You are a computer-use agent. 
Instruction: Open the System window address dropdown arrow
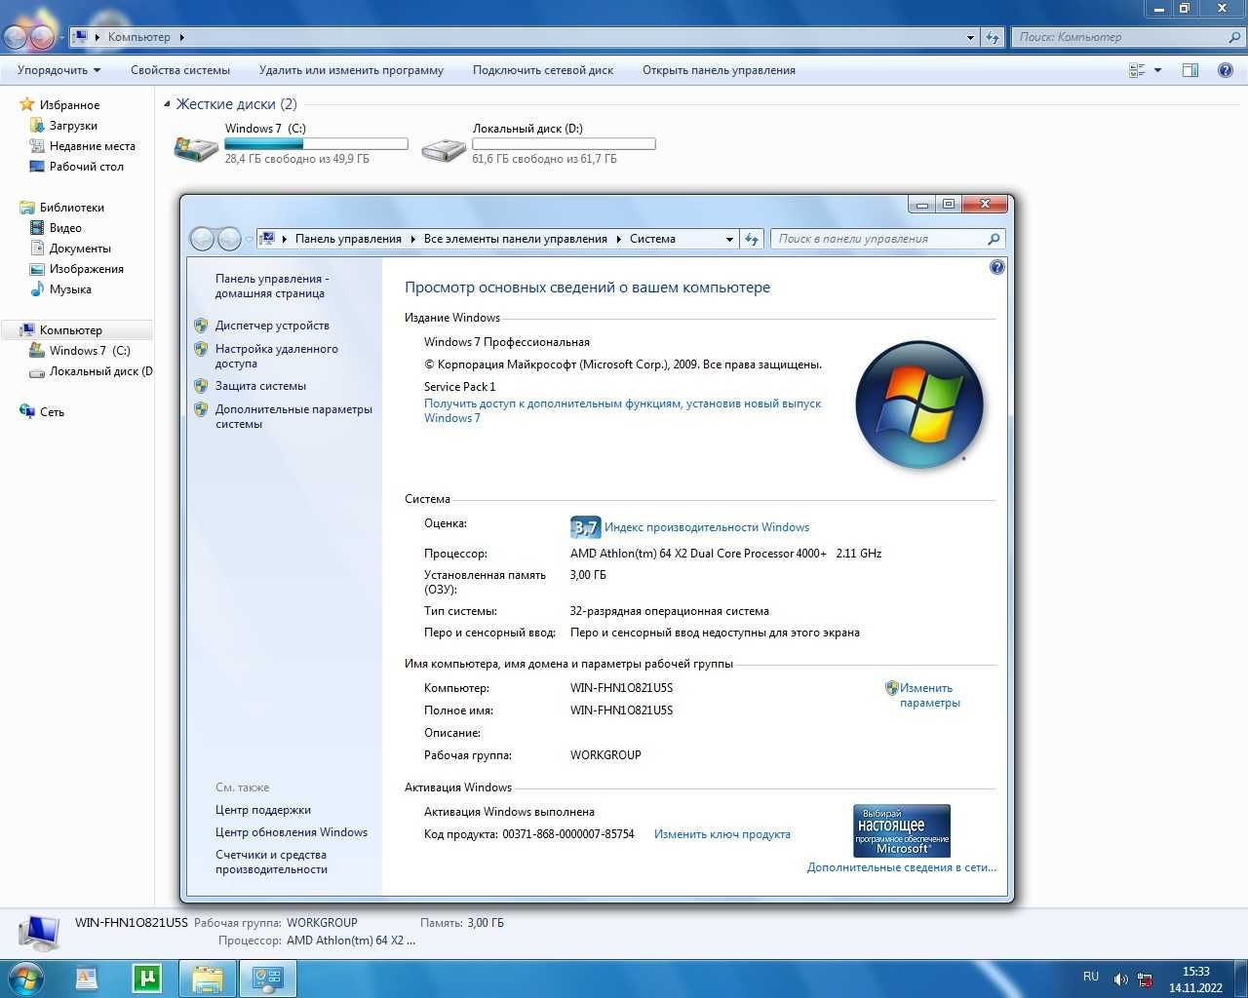point(729,239)
